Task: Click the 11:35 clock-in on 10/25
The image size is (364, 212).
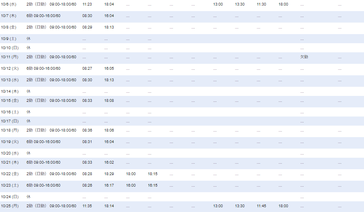Action: click(87, 206)
